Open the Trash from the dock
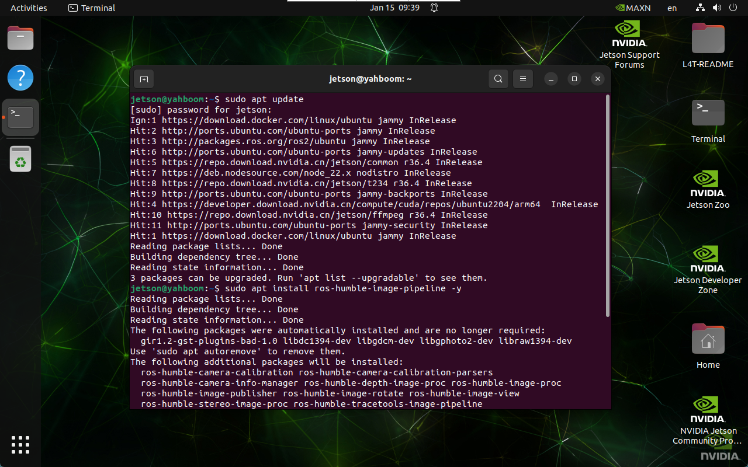This screenshot has width=748, height=467. coord(20,159)
